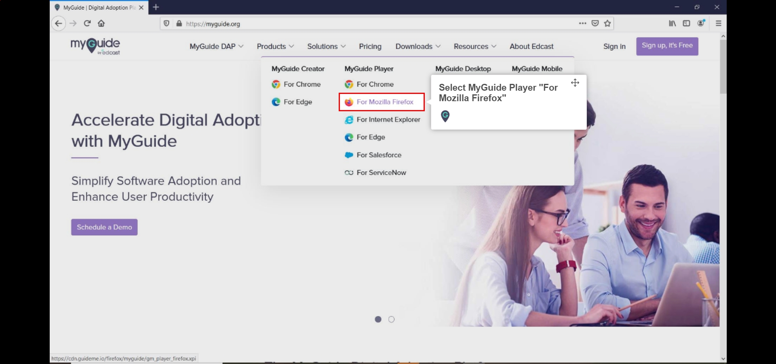Select For Mozilla Firefox player download
Viewport: 776px width, 364px height.
382,102
